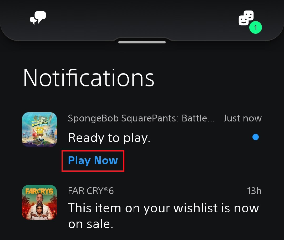Open the Game Base smiley faces icon
The height and width of the screenshot is (240, 284).
click(x=246, y=18)
